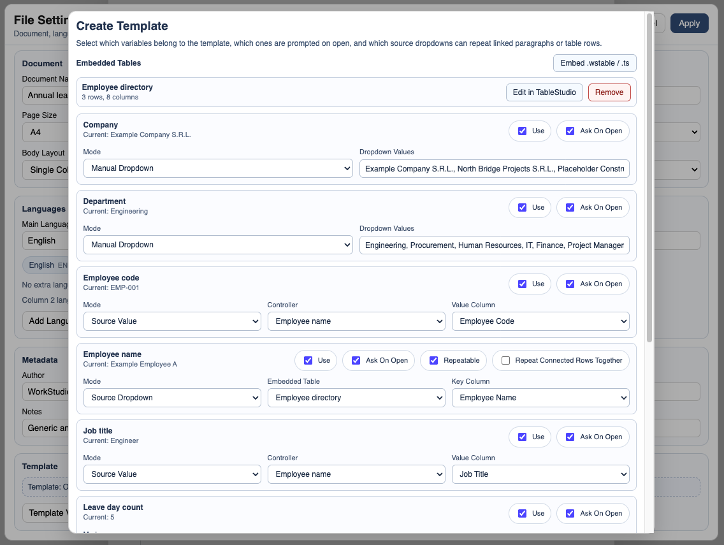Viewport: 724px width, 545px height.
Task: Click 'Current: Engineer' text
Action: click(x=111, y=440)
